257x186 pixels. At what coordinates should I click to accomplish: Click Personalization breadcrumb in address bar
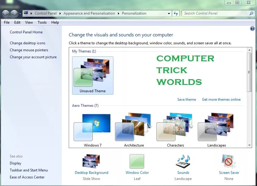[134, 13]
